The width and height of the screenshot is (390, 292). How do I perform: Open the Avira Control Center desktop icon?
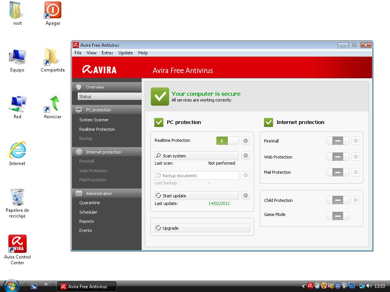pos(17,243)
